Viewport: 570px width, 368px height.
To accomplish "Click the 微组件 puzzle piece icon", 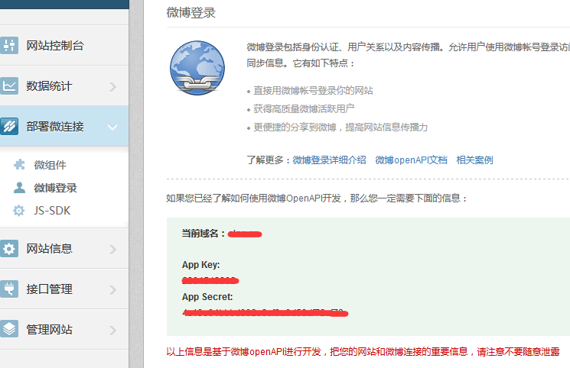I will click(x=19, y=165).
